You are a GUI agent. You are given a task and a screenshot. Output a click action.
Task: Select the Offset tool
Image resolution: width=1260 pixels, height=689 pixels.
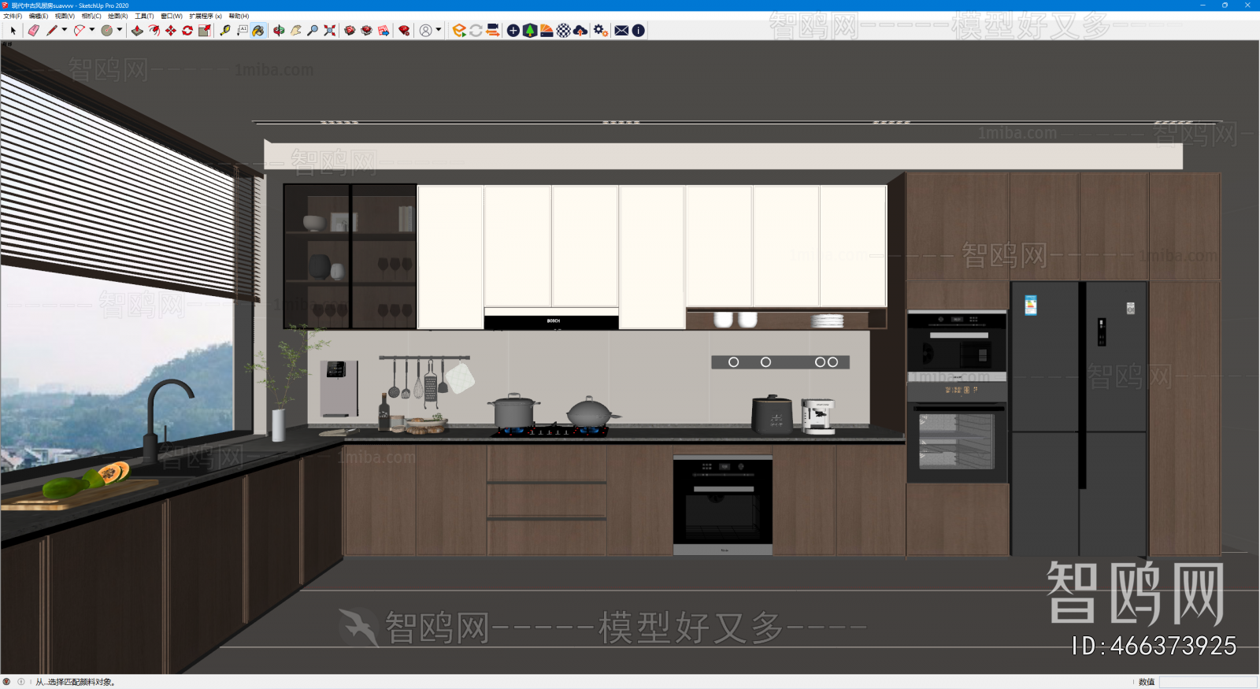[154, 31]
